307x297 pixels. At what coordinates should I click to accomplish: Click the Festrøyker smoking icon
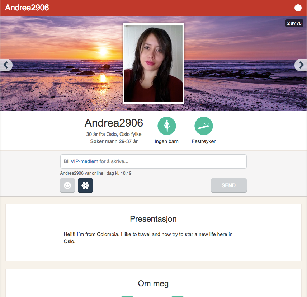(x=204, y=126)
